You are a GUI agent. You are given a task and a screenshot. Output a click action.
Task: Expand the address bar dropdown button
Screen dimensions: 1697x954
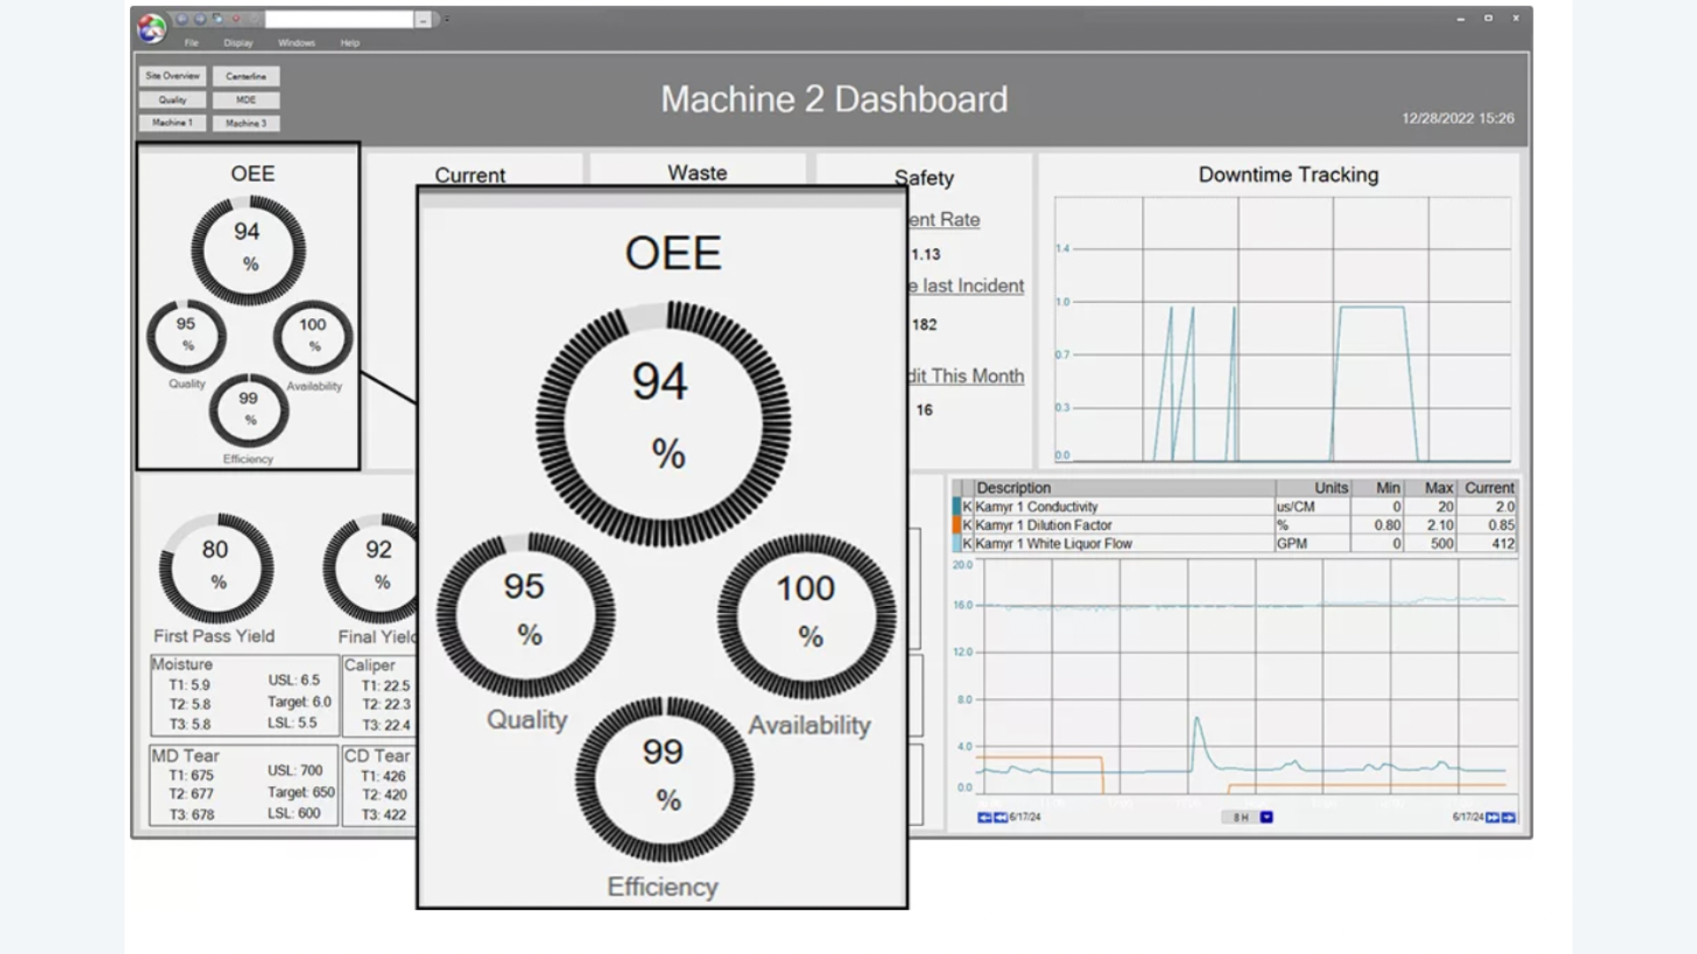coord(423,19)
